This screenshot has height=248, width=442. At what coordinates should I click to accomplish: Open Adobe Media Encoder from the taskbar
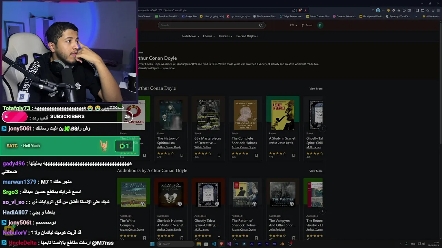point(275,244)
